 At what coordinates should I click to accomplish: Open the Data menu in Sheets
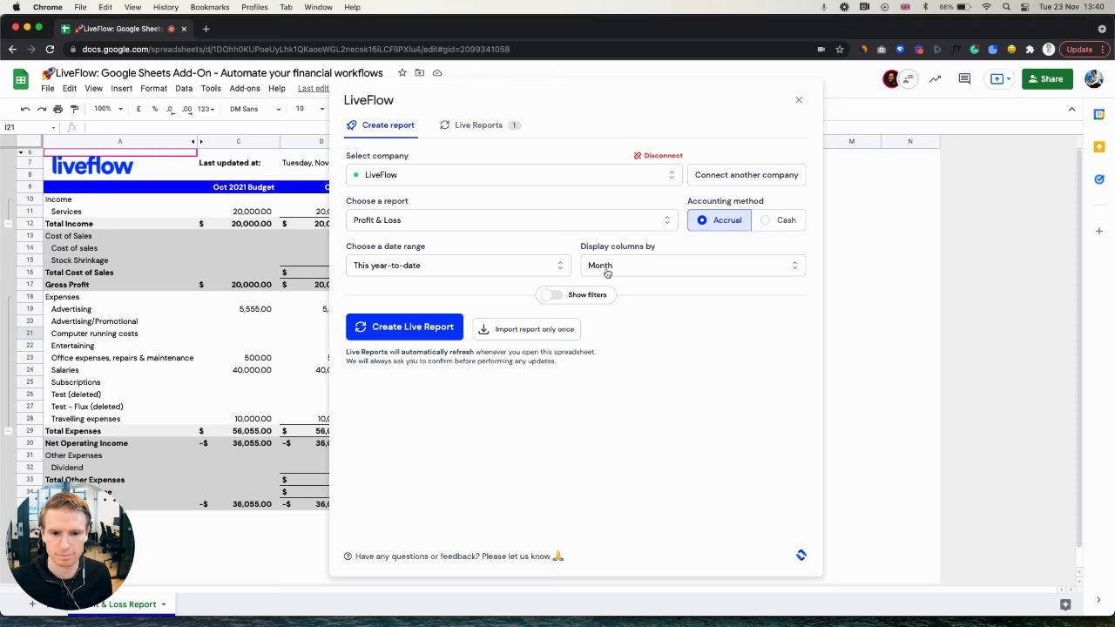pyautogui.click(x=184, y=89)
